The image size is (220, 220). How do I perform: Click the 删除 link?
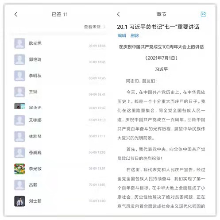coord(135,35)
